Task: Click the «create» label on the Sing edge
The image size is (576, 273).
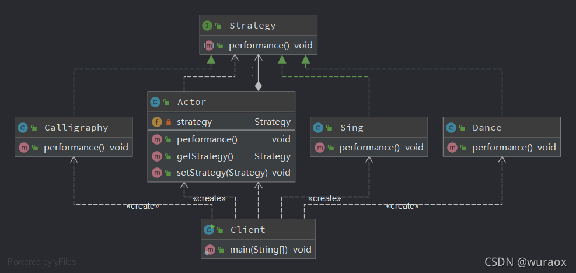Action: (324, 198)
